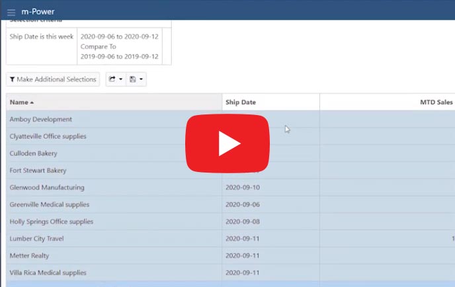This screenshot has width=455, height=287.
Task: Play the video with the red play button
Action: tap(228, 143)
